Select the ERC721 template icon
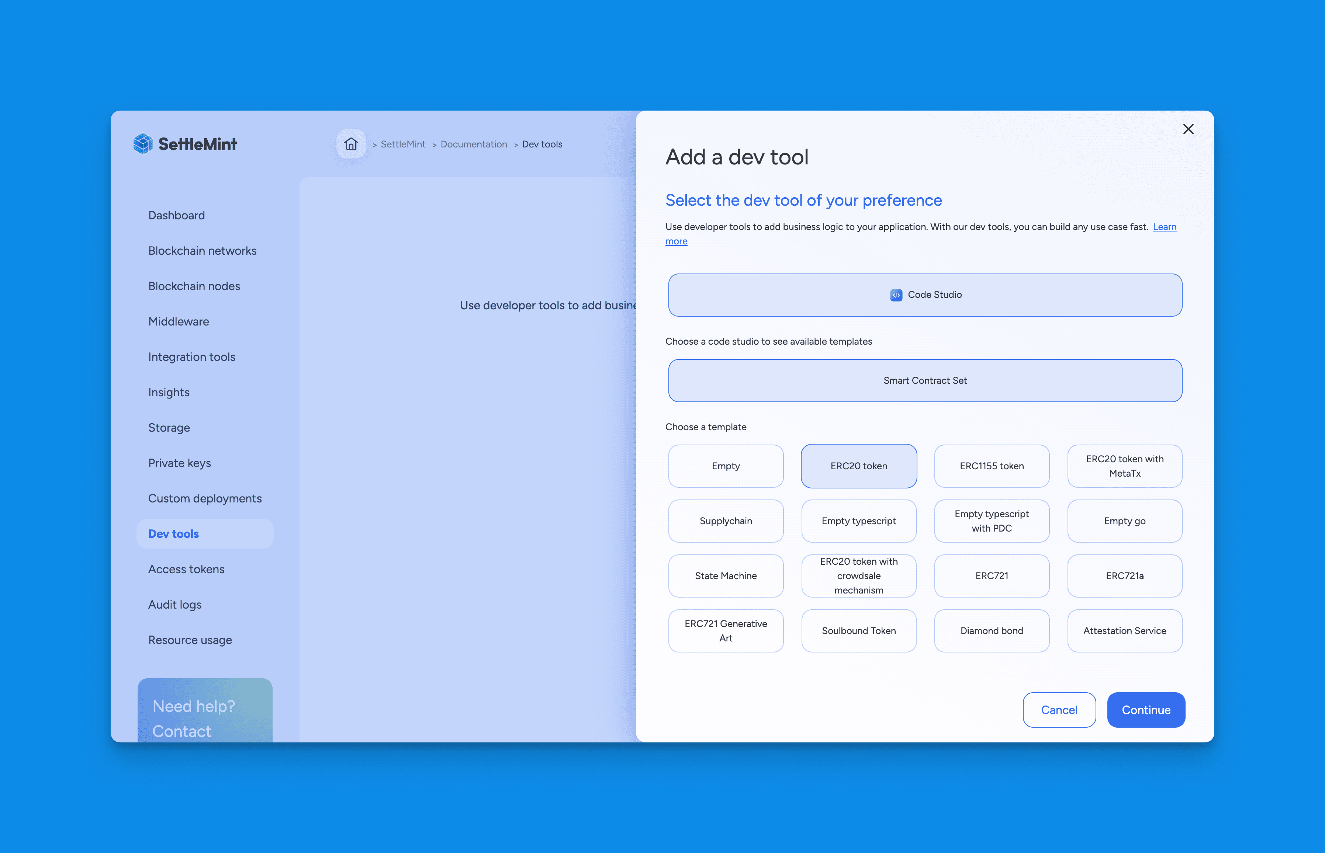The image size is (1325, 853). click(x=991, y=575)
